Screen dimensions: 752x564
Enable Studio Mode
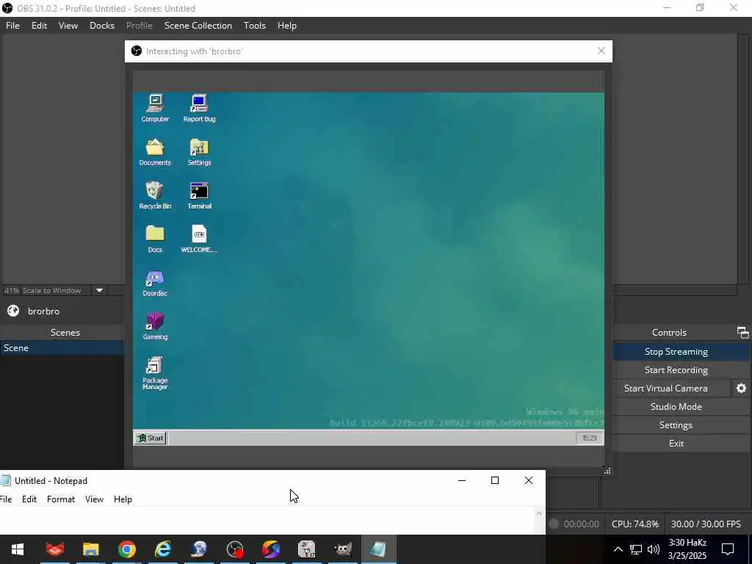coord(676,406)
